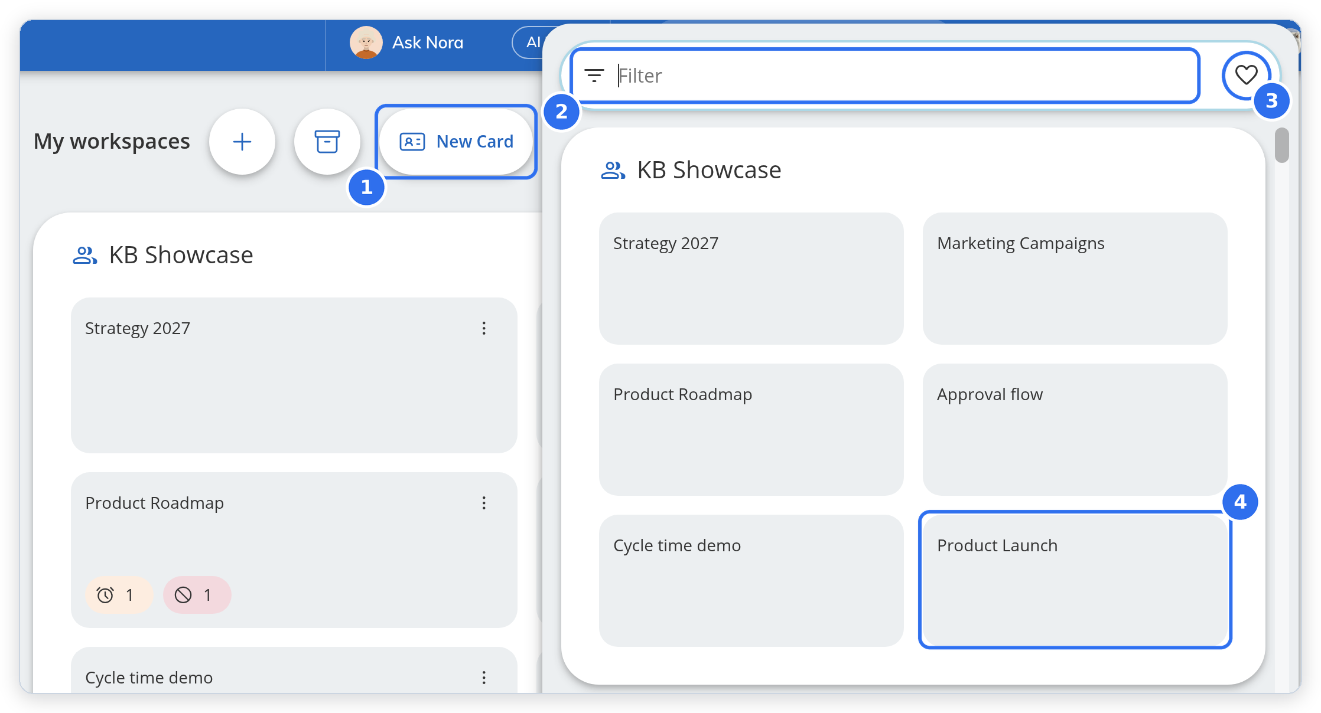
Task: Click KB Showcase people icon in popup
Action: point(613,171)
